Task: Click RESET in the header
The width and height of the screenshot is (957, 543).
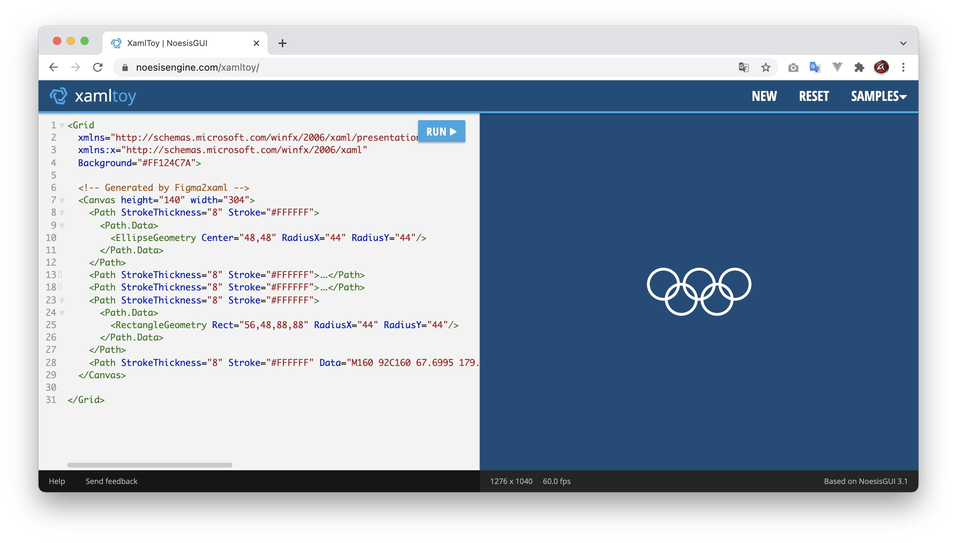Action: coord(814,96)
